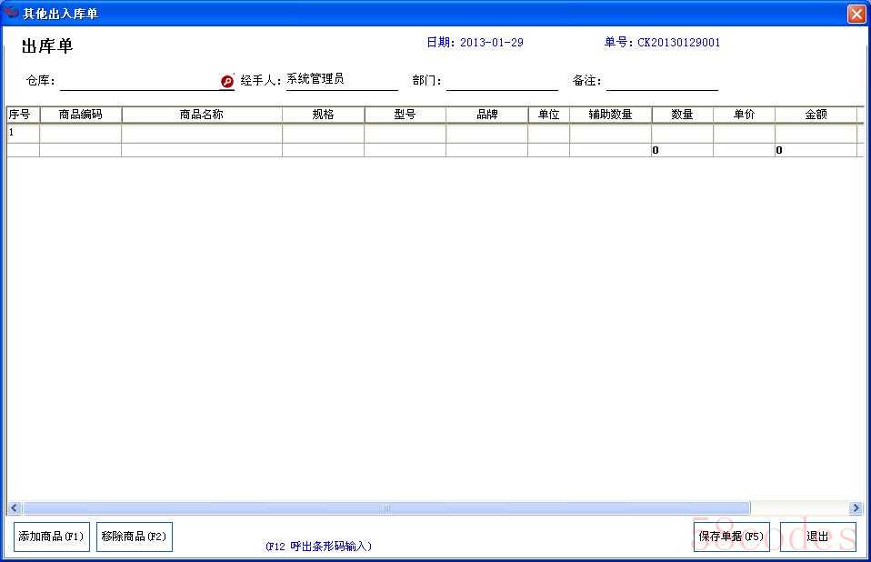871x562 pixels.
Task: Click the 添加商品(F1) button
Action: (x=51, y=537)
